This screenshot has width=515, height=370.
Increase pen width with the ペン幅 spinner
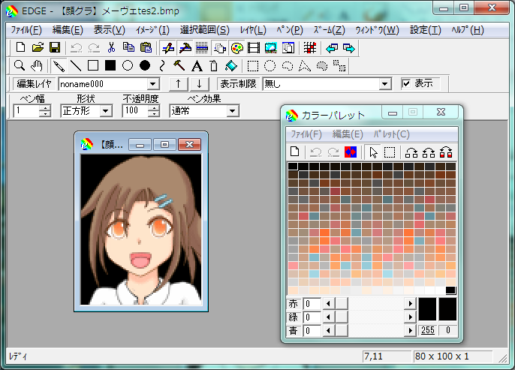(x=45, y=108)
